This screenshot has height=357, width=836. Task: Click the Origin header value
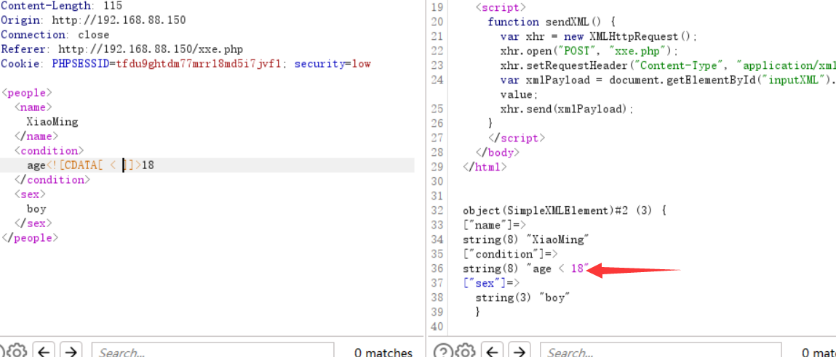(x=119, y=20)
